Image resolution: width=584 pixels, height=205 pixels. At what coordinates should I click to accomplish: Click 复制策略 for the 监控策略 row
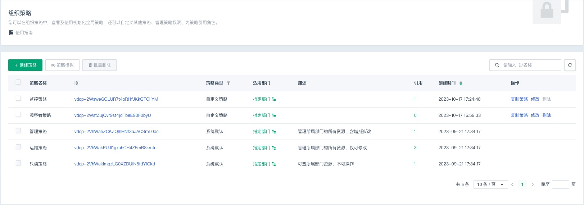point(519,99)
